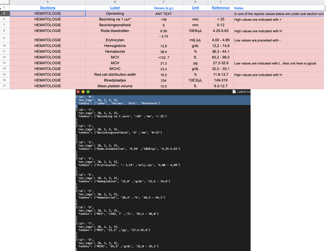Viewport: 326px width, 251px height.
Task: Click the red close button of the text window
Action: point(78,92)
